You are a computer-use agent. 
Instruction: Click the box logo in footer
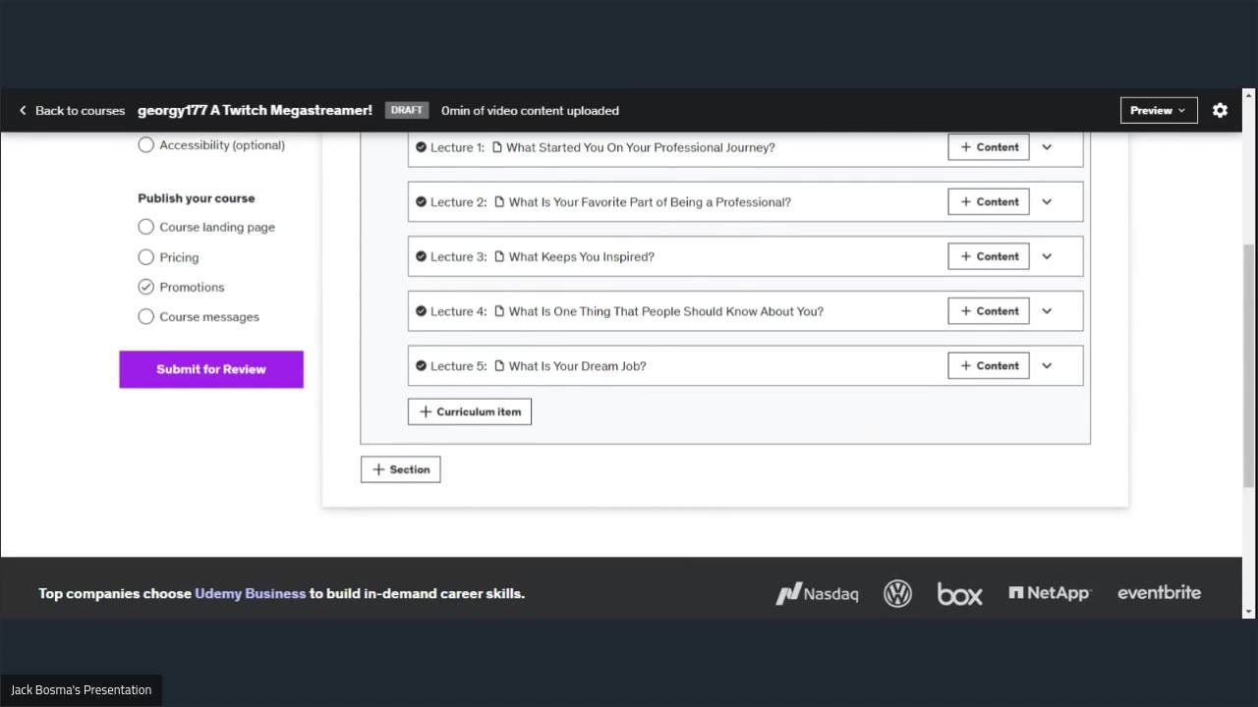tap(959, 593)
